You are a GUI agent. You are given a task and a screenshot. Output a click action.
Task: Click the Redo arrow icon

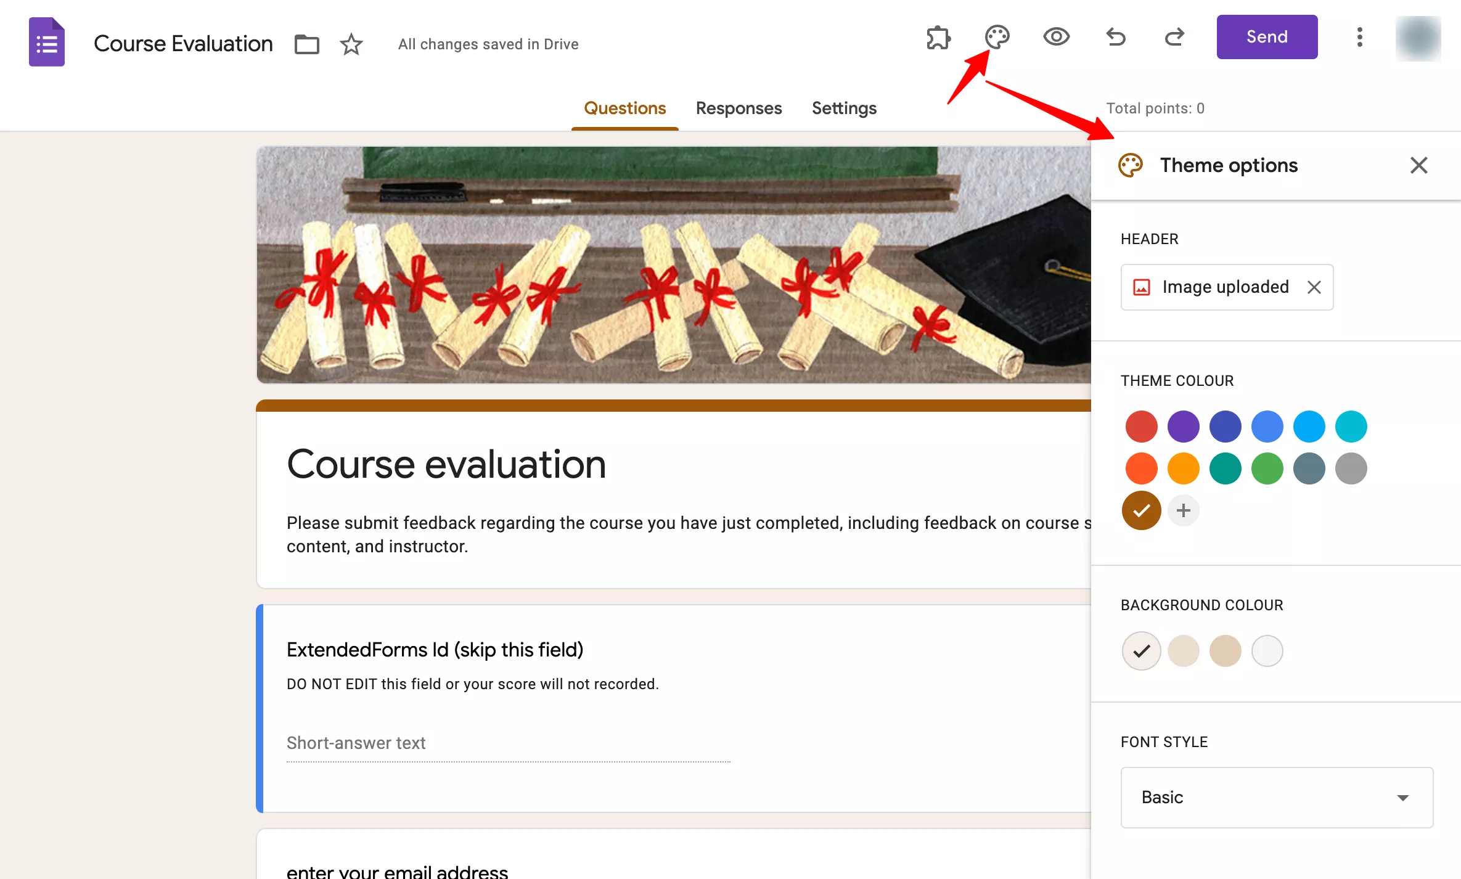[1174, 38]
